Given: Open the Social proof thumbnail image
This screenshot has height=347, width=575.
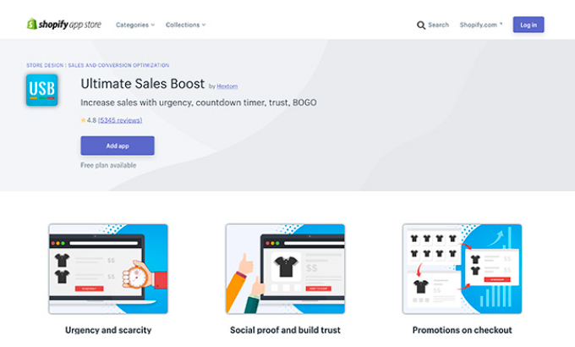Looking at the screenshot, I should click(x=285, y=269).
